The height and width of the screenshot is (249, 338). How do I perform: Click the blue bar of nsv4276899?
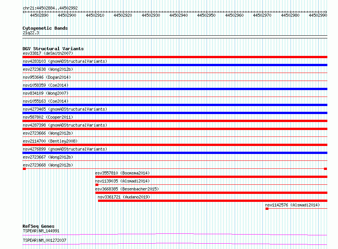tap(175, 153)
